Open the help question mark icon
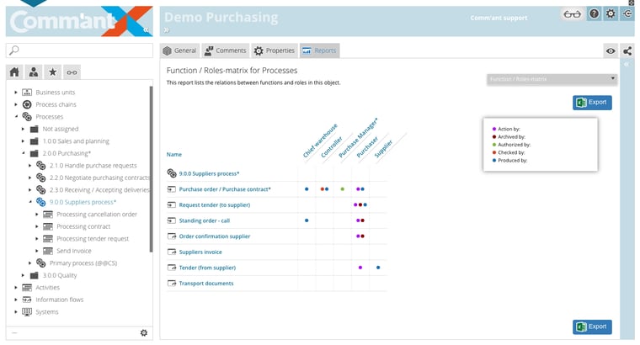The width and height of the screenshot is (640, 345). (595, 14)
